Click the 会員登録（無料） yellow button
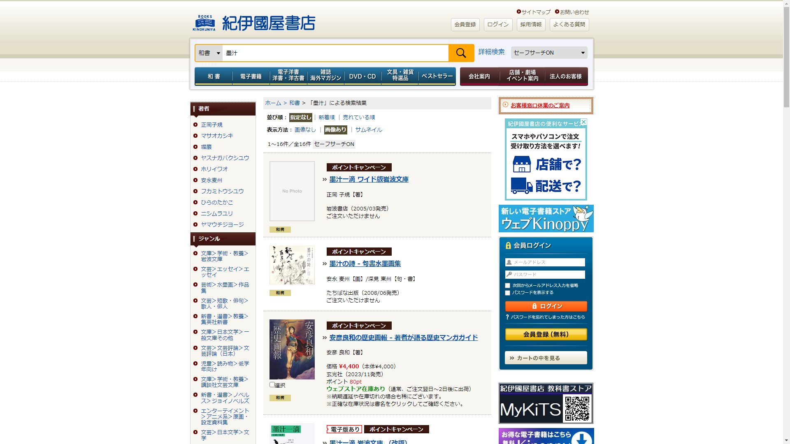Viewport: 790px width, 444px height. point(546,334)
